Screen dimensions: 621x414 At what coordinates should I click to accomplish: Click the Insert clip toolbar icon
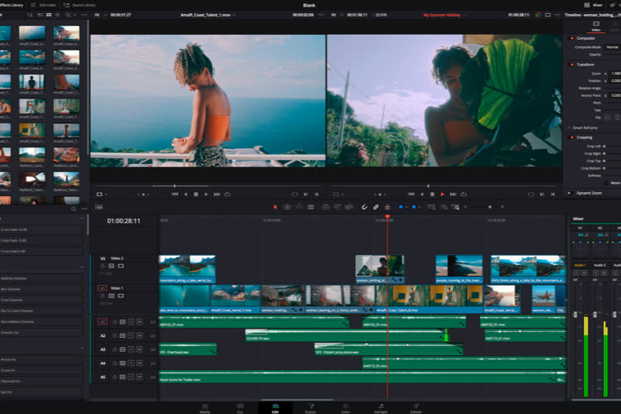[325, 207]
